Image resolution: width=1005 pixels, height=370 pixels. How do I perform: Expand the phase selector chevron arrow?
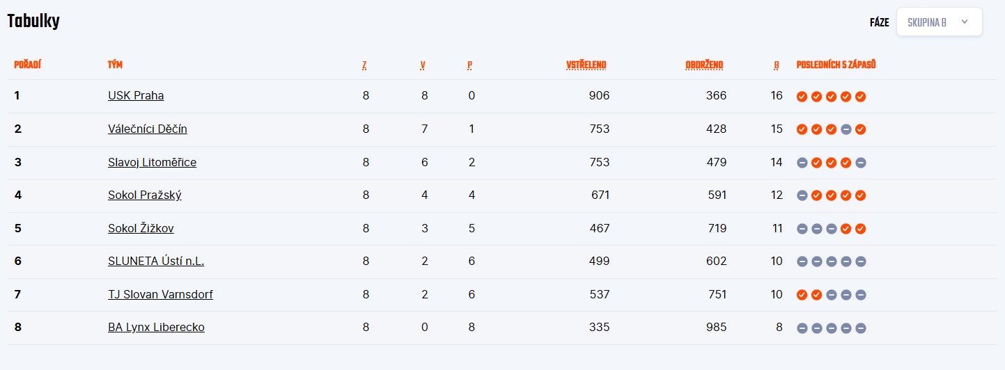pyautogui.click(x=965, y=22)
